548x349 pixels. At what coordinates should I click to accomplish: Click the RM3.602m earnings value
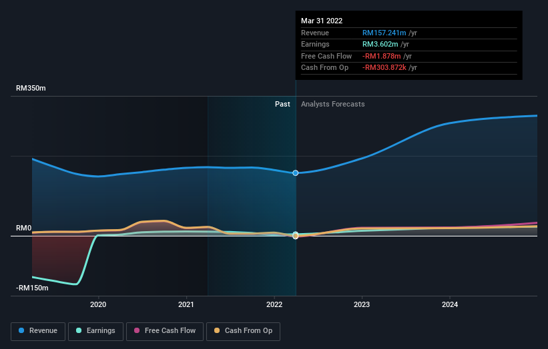pos(380,44)
